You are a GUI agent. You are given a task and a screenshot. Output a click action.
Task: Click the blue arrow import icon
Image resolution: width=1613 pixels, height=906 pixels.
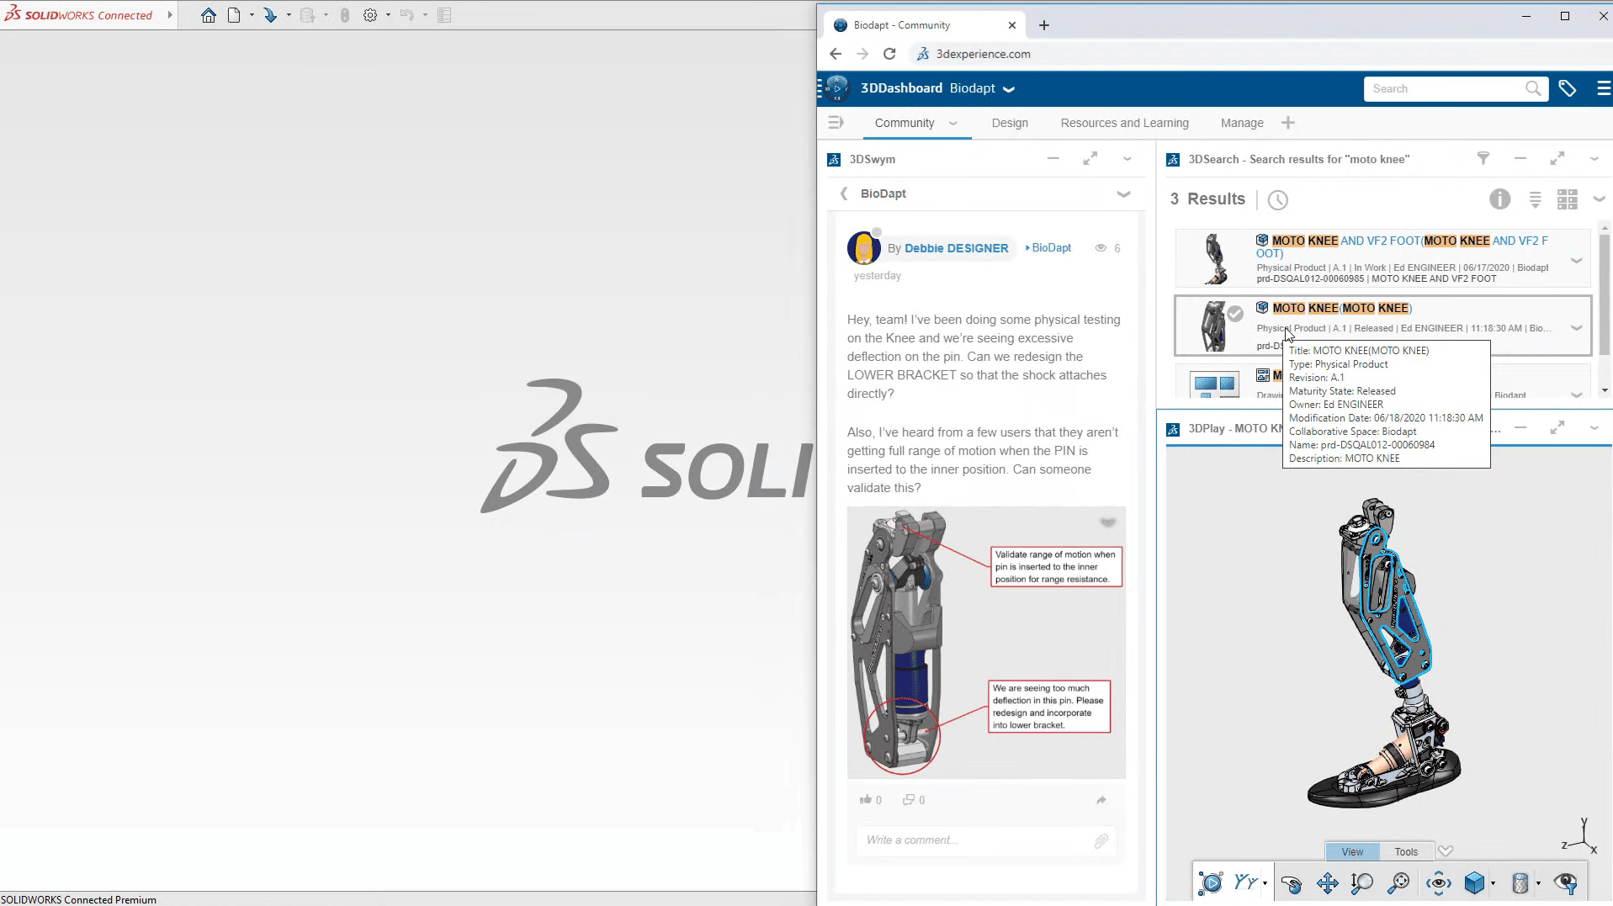[270, 15]
